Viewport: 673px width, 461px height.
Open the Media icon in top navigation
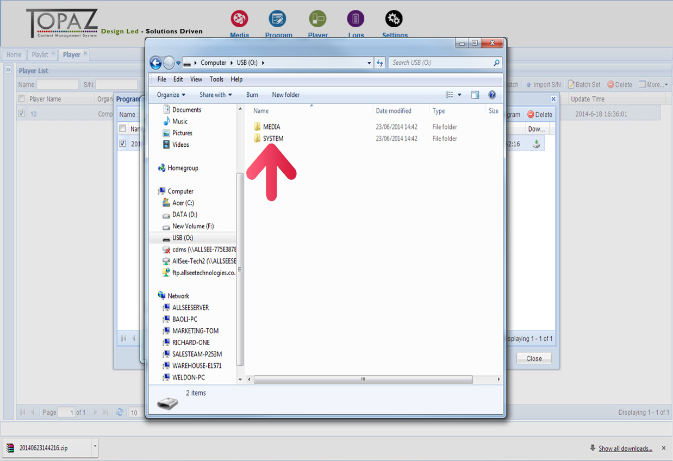pyautogui.click(x=239, y=19)
